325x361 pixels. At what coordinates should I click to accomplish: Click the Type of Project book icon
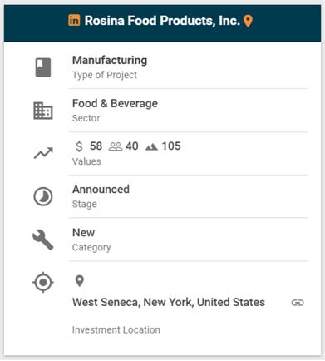point(43,67)
